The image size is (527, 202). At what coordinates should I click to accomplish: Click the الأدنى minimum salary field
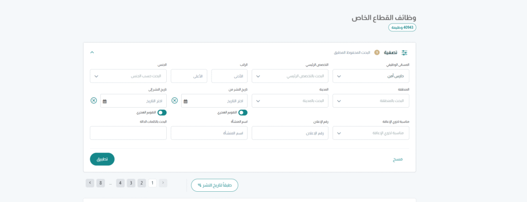(229, 76)
